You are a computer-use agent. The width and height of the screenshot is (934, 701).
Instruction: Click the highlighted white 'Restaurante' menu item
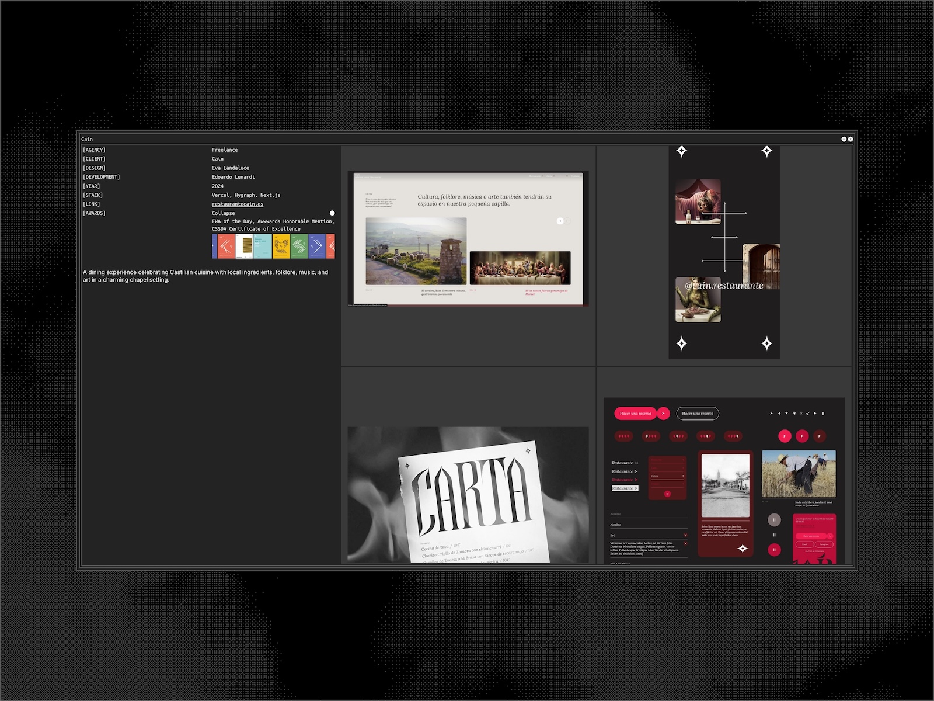(625, 488)
